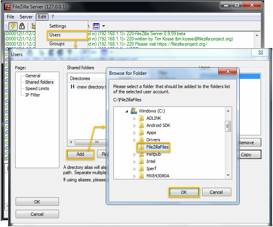273x227 pixels.
Task: Expand the Intel folder
Action: [134, 162]
